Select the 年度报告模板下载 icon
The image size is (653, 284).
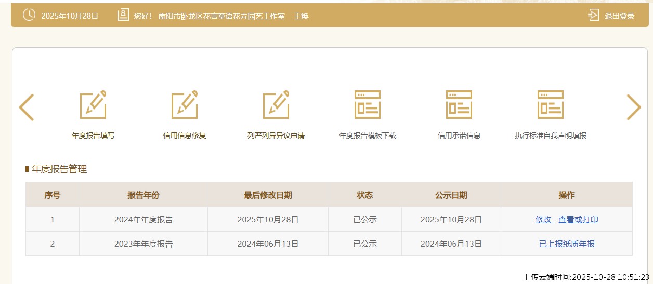[x=368, y=105]
